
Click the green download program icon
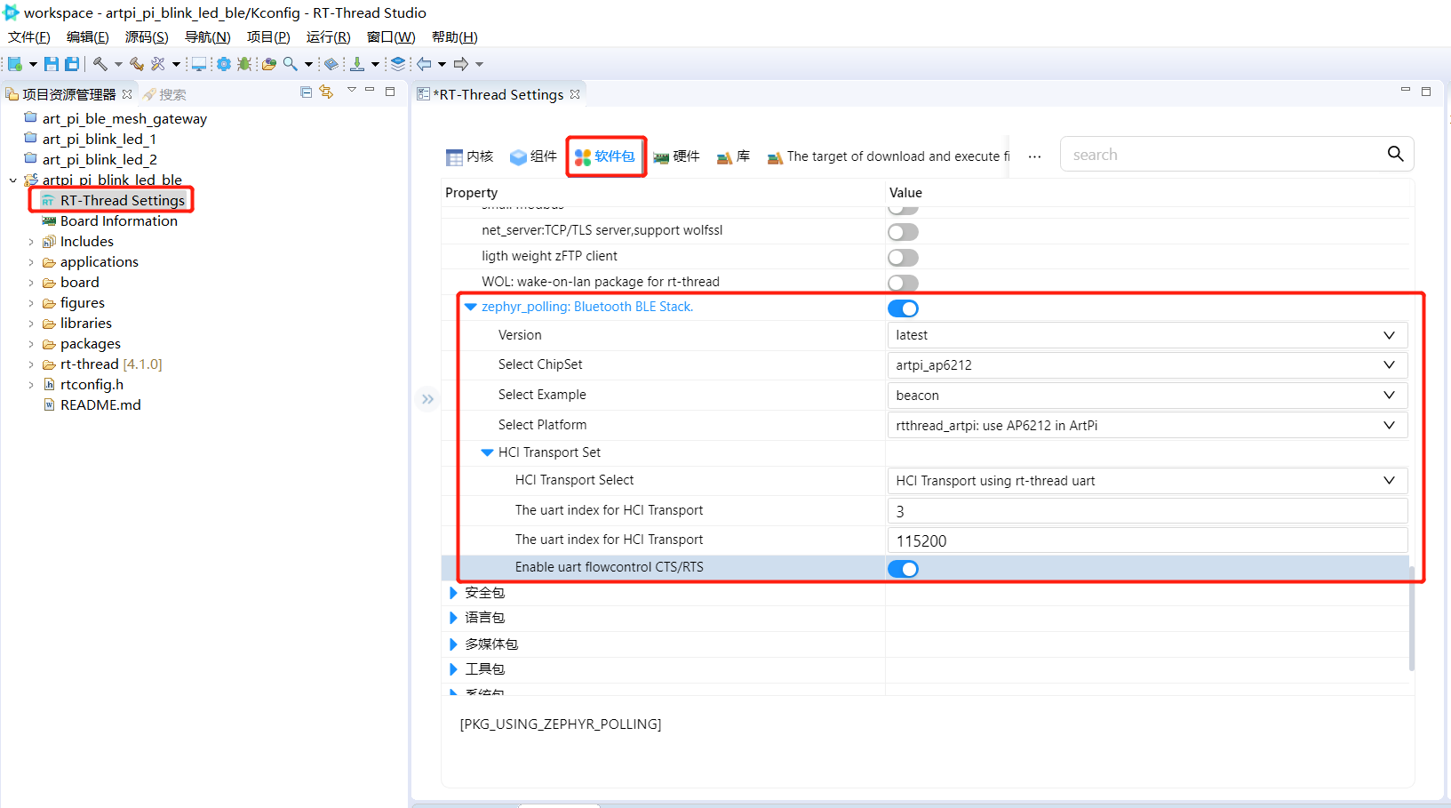357,64
